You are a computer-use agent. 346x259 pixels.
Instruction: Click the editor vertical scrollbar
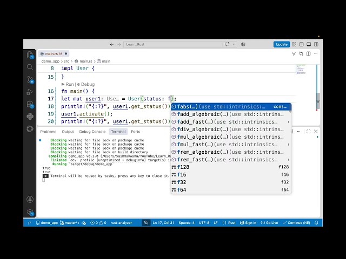coord(318,101)
